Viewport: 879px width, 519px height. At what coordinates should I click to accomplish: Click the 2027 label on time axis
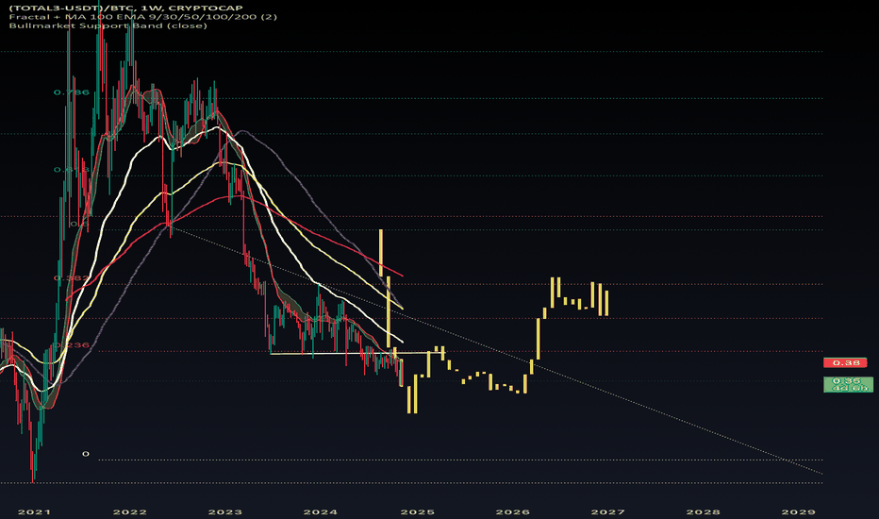click(607, 511)
